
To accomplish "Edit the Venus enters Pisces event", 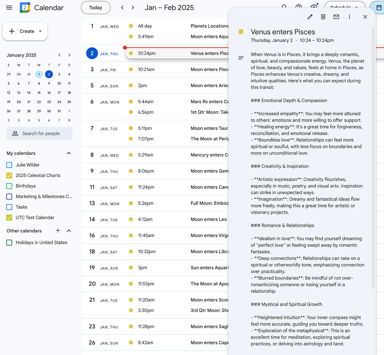I will click(310, 17).
